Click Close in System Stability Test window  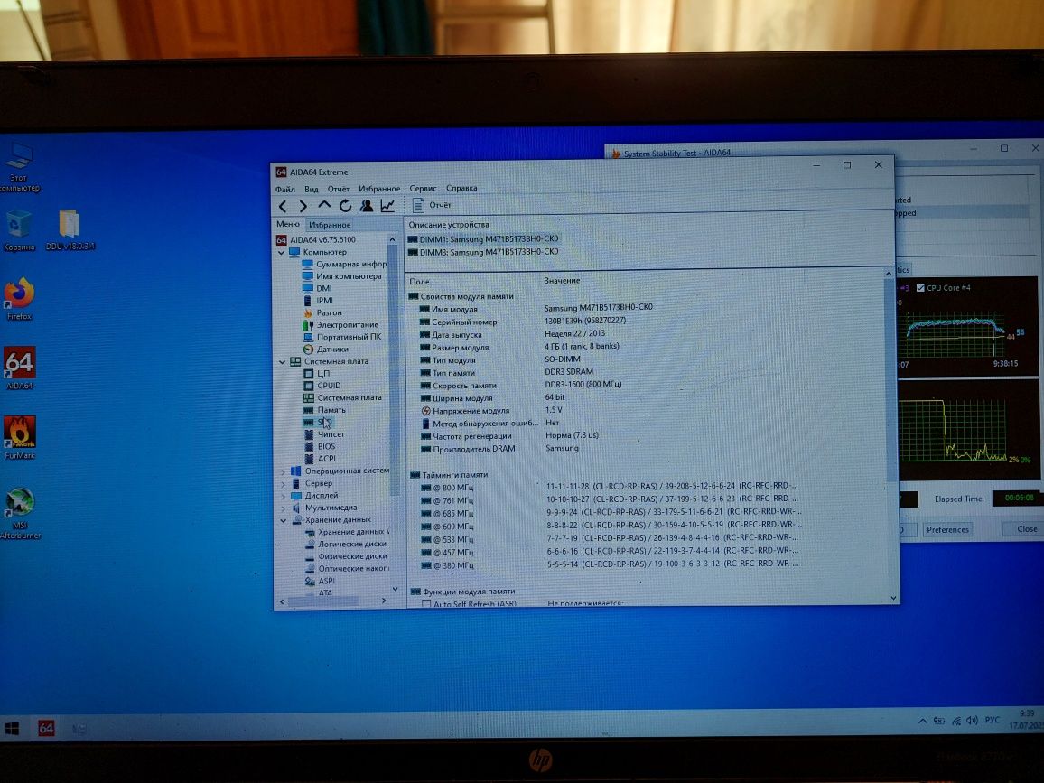(1025, 528)
